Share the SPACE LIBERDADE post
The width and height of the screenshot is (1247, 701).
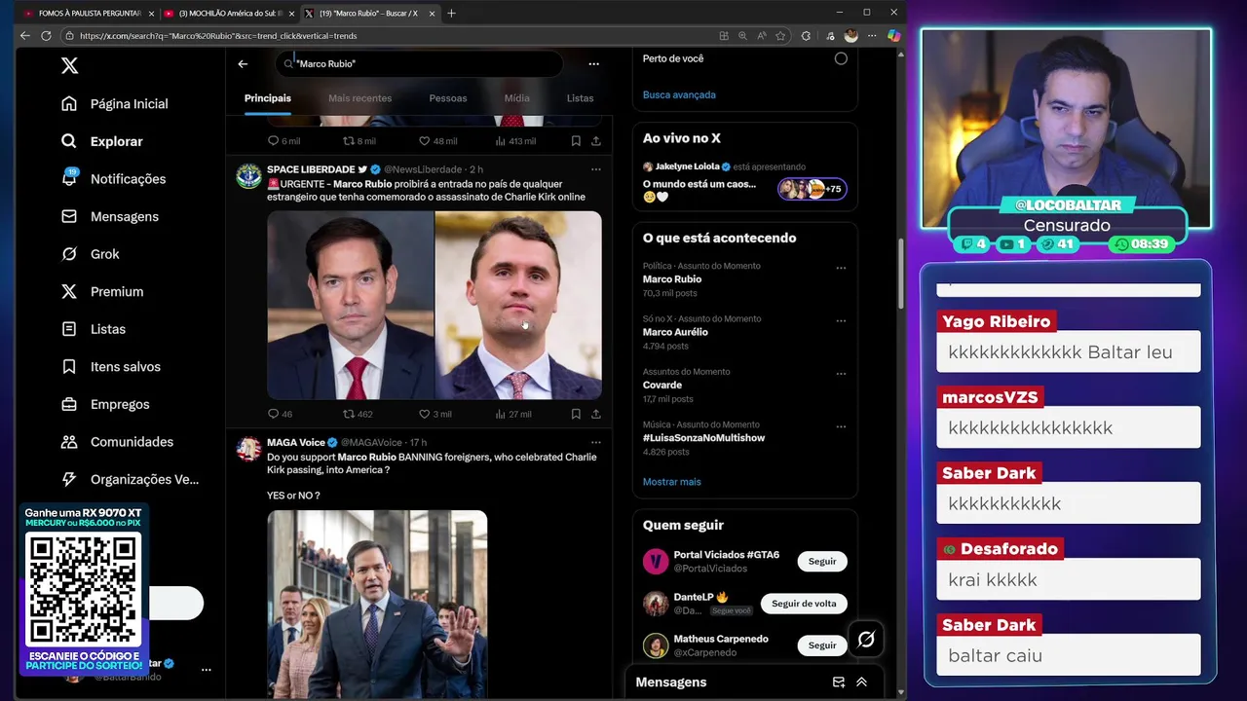595,414
